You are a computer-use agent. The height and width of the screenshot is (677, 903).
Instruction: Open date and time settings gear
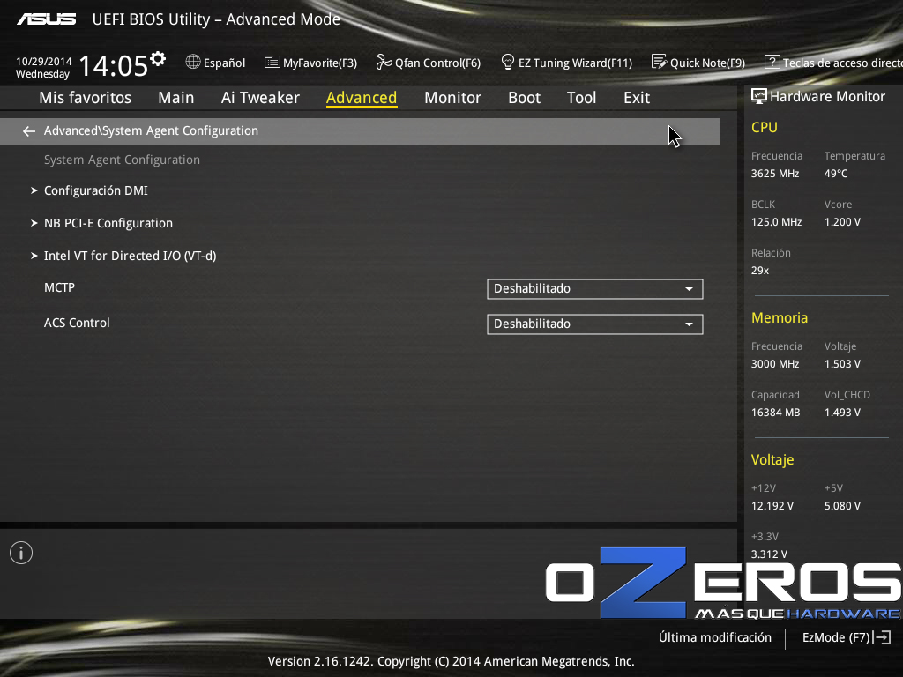point(158,58)
